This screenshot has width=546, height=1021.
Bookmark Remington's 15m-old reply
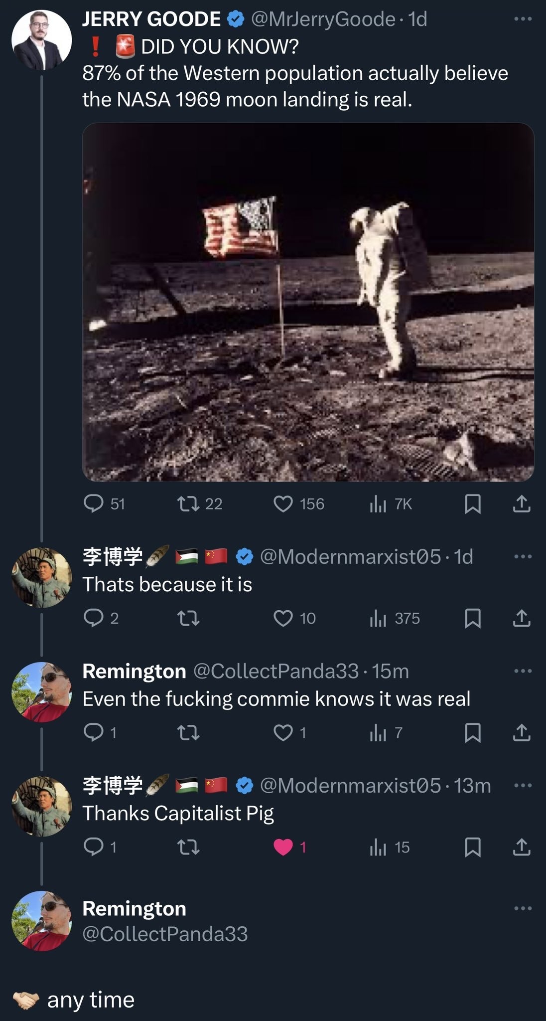[x=472, y=732]
